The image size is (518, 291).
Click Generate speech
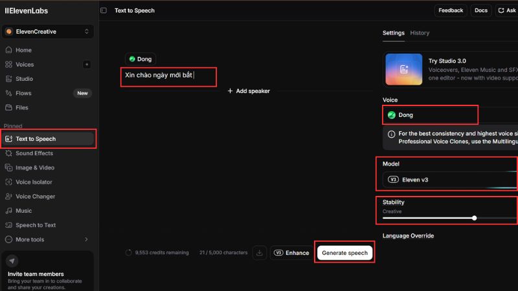tap(344, 253)
